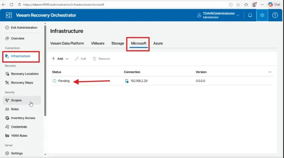284x158 pixels.
Task: Click the Scopes icon in sidebar
Action: coord(7,100)
